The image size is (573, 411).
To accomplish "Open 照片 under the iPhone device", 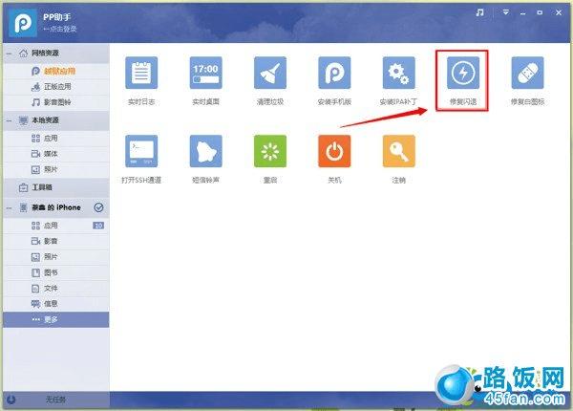I will point(56,257).
